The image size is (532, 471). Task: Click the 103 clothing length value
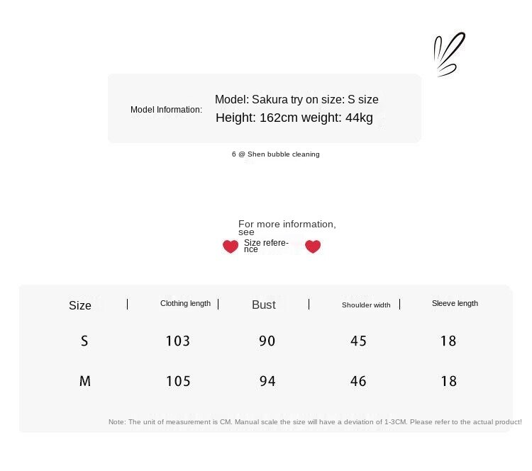(x=178, y=341)
